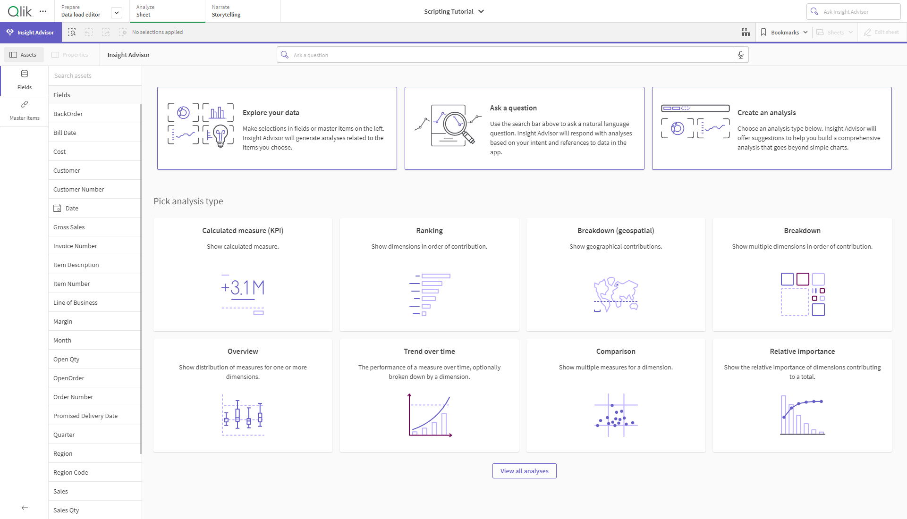Select the Fields panel icon
The image size is (907, 519).
point(24,74)
